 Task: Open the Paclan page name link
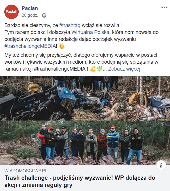pyautogui.click(x=30, y=8)
